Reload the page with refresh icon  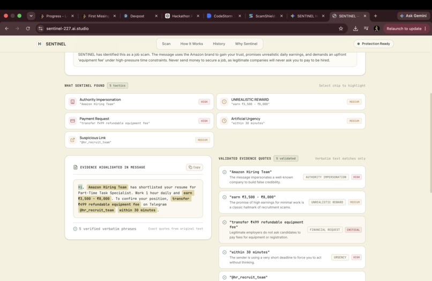click(x=28, y=28)
